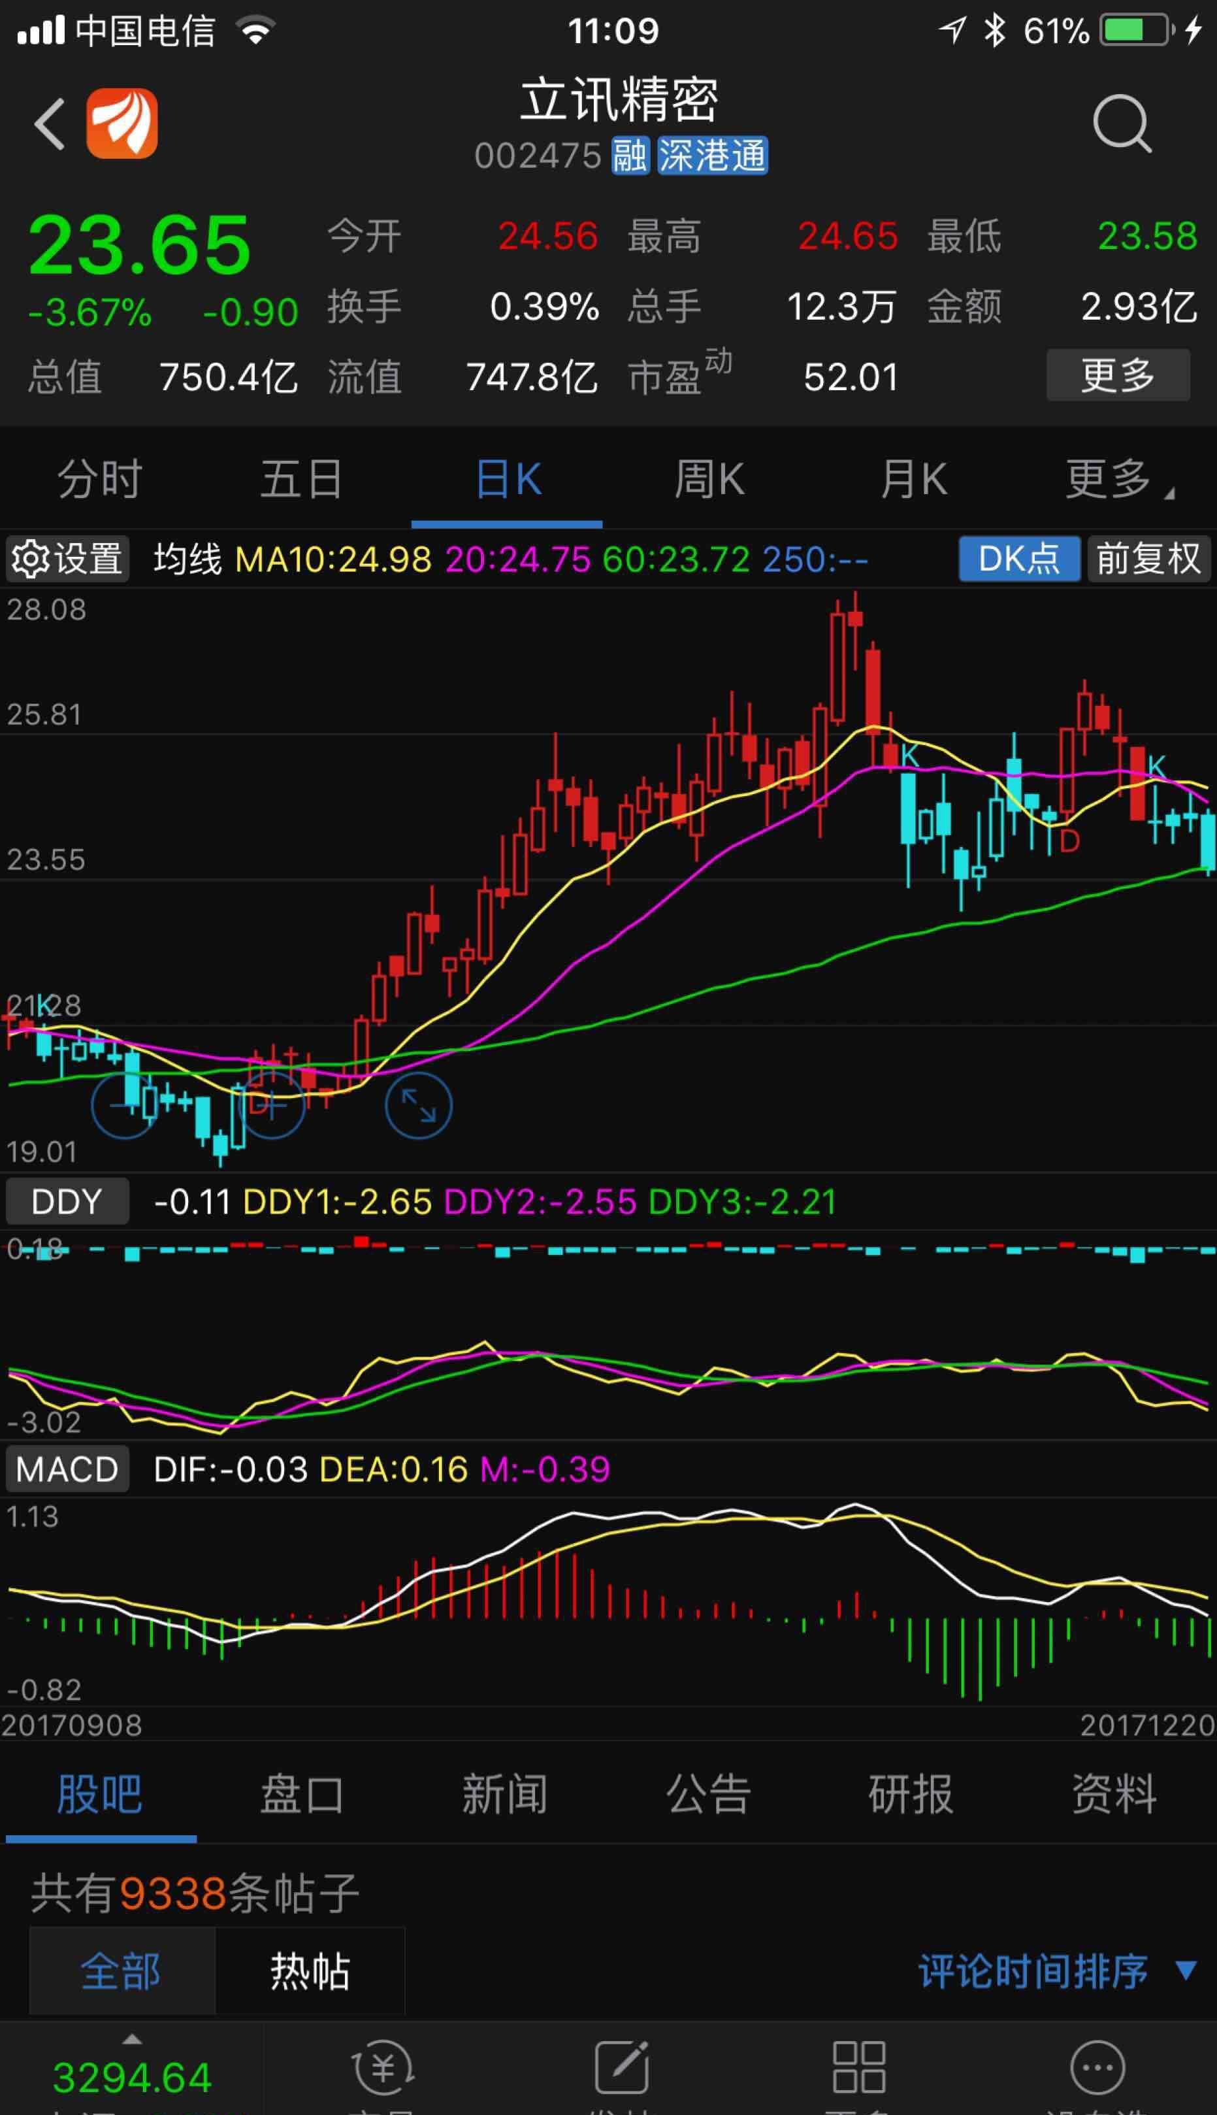This screenshot has width=1217, height=2115.
Task: Open the 资料 company info tab
Action: [1114, 1795]
